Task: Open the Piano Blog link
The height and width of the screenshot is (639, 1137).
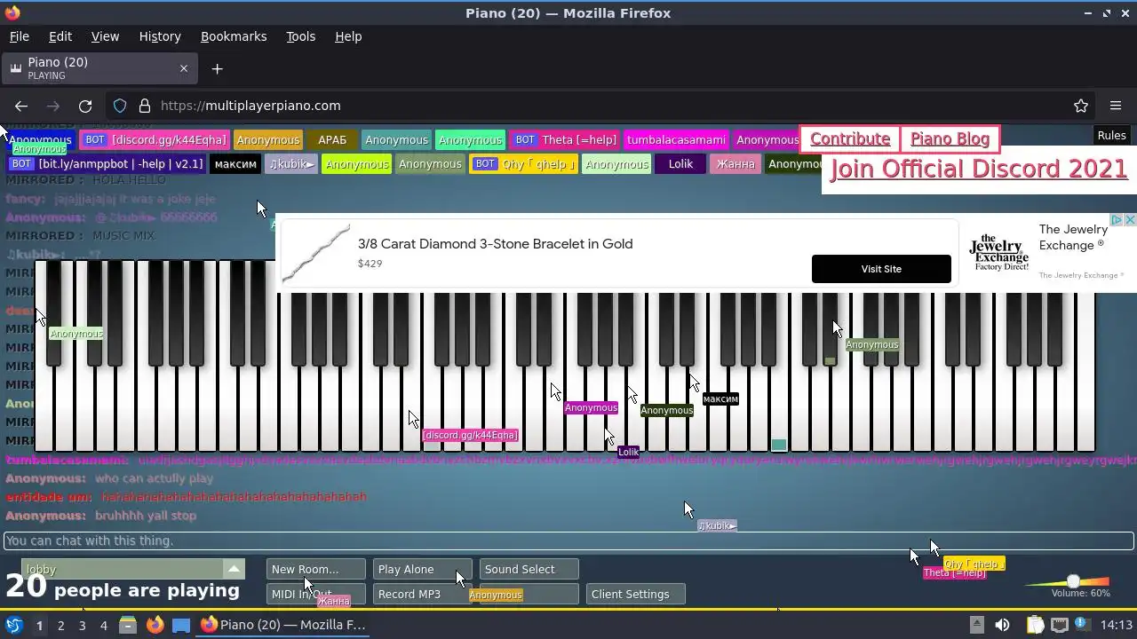Action: [x=950, y=139]
